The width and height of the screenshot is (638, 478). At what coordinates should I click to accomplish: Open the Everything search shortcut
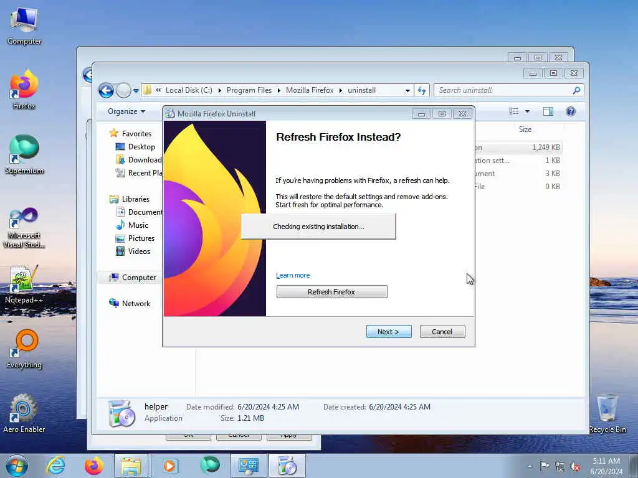pyautogui.click(x=24, y=349)
